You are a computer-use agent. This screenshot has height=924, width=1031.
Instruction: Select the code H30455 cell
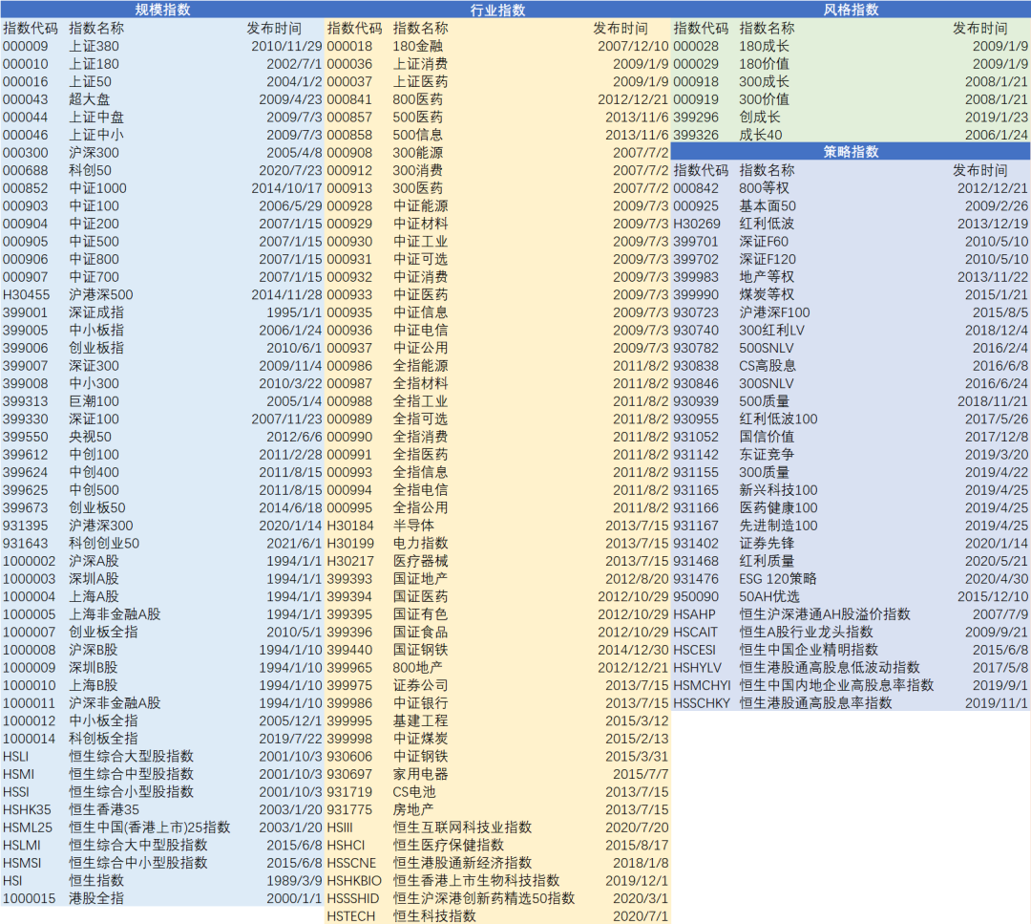click(27, 295)
